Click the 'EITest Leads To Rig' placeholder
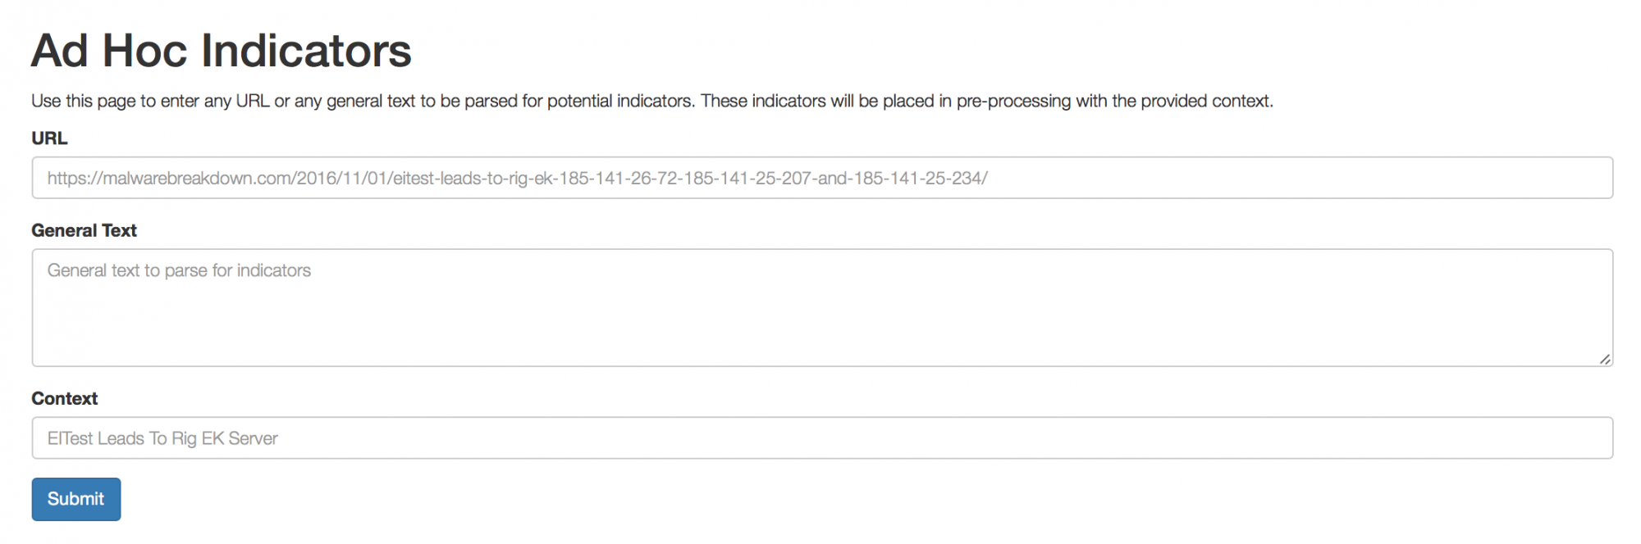This screenshot has height=544, width=1641. pyautogui.click(x=162, y=439)
